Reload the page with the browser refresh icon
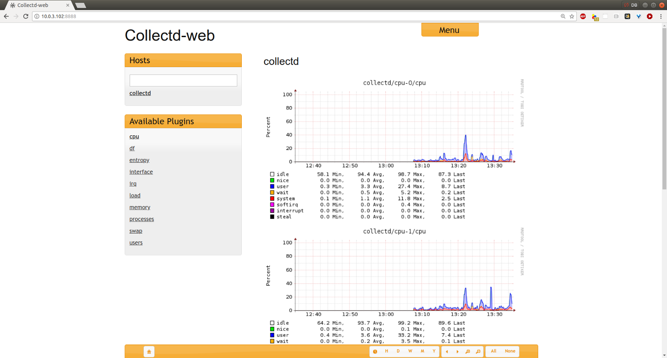 click(x=26, y=16)
